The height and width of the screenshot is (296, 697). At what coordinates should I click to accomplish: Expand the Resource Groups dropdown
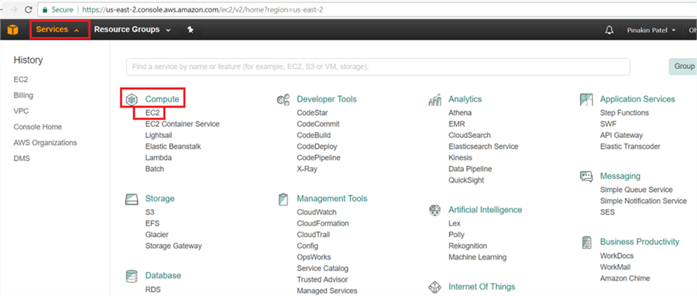point(132,29)
